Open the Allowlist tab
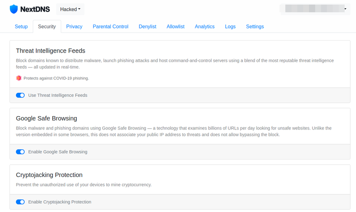This screenshot has height=212, width=356. (176, 26)
